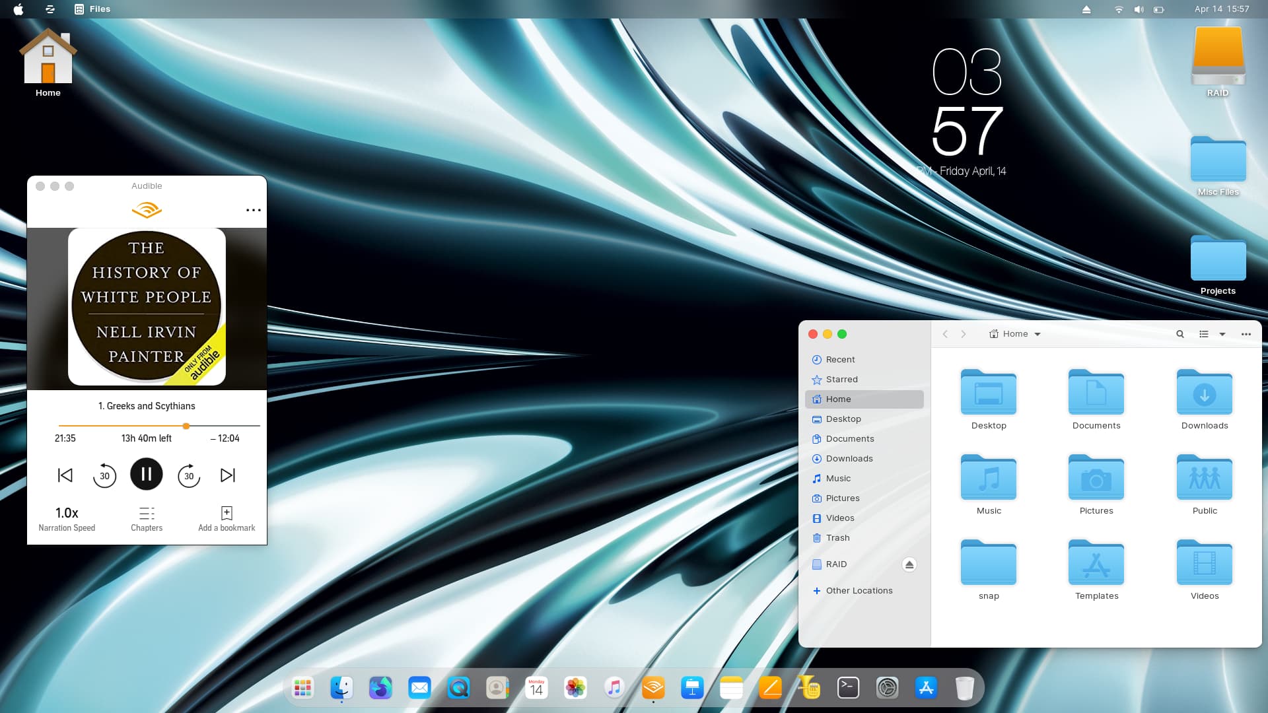This screenshot has width=1268, height=713.
Task: Rewind 30 seconds in Audible
Action: (104, 475)
